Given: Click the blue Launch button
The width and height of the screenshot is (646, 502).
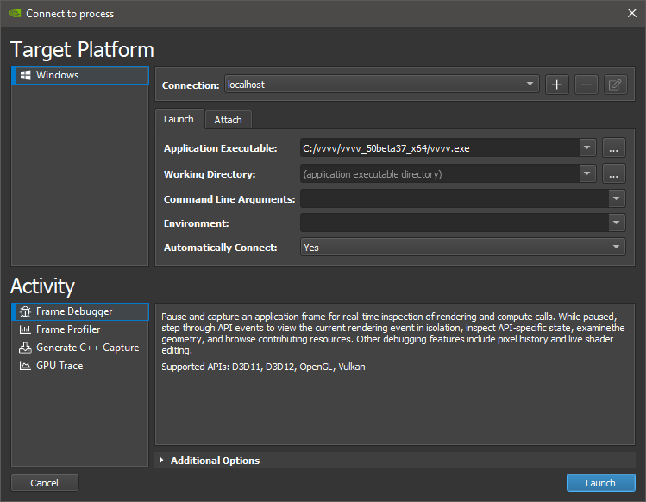Looking at the screenshot, I should [600, 483].
